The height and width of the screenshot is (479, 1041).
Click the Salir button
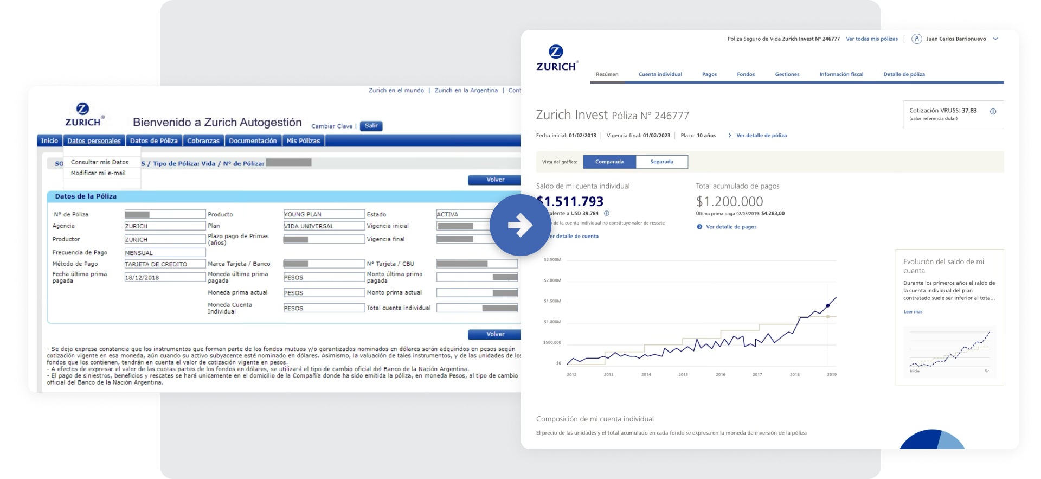[x=371, y=126]
